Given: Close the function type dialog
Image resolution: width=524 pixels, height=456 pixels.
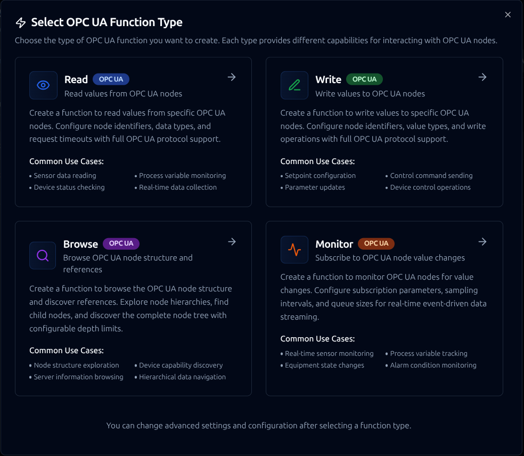Looking at the screenshot, I should click(507, 15).
